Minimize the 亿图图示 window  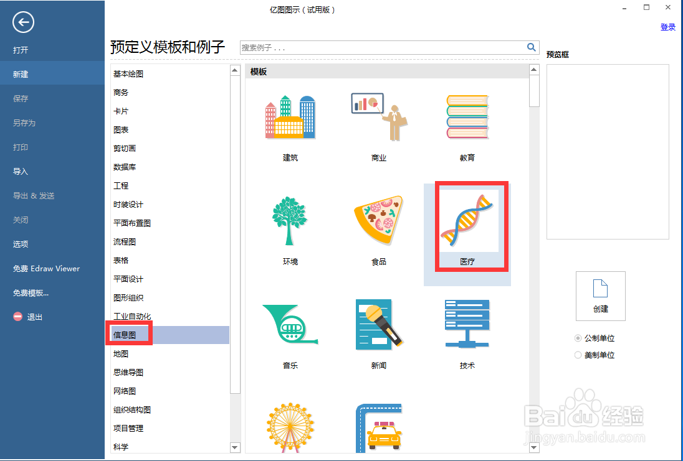(624, 7)
